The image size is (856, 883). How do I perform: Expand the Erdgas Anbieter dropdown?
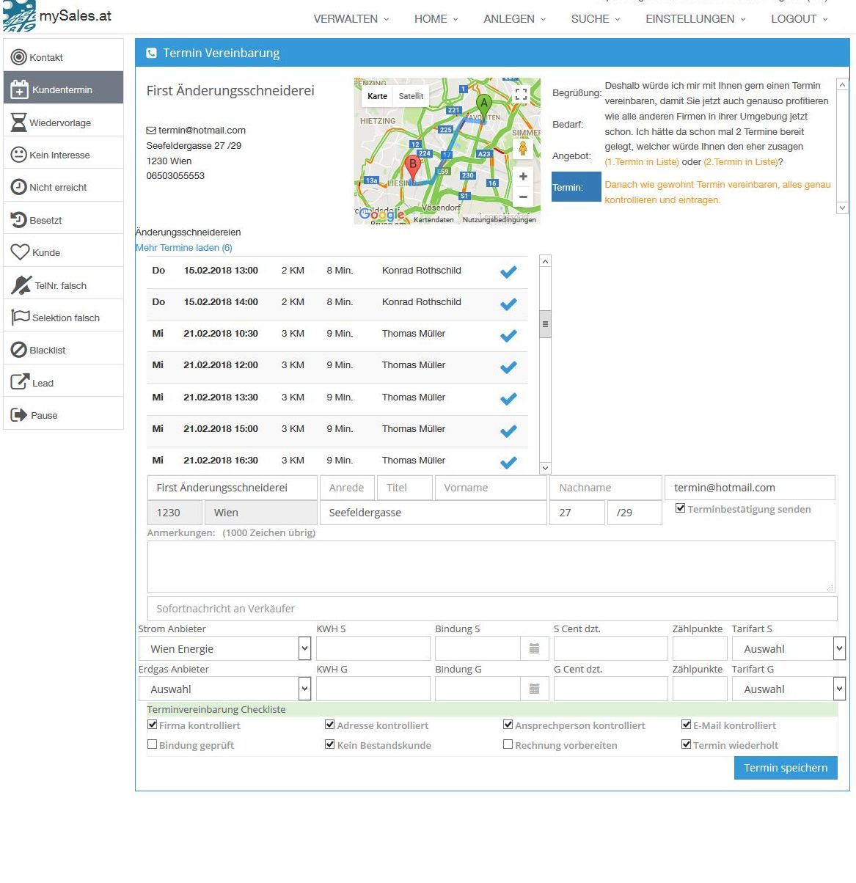tap(304, 689)
